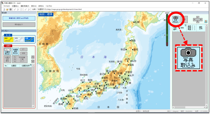Image resolution: width=210 pixels, height=114 pixels.
Task: Click the open folder toolbar icon
Action: pyautogui.click(x=7, y=9)
